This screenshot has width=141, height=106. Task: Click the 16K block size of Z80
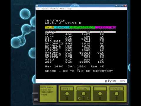[101, 62]
